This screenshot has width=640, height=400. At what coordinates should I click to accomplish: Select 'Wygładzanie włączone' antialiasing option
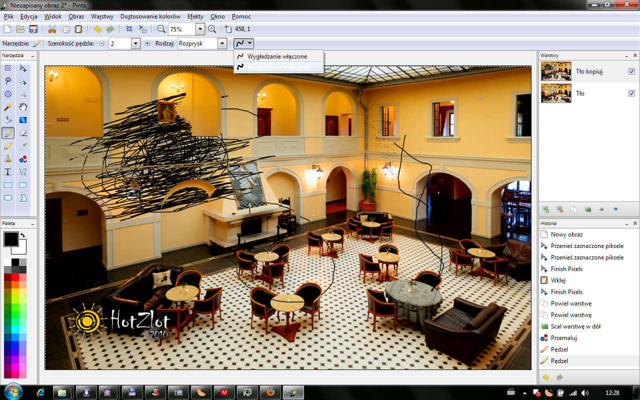click(277, 56)
